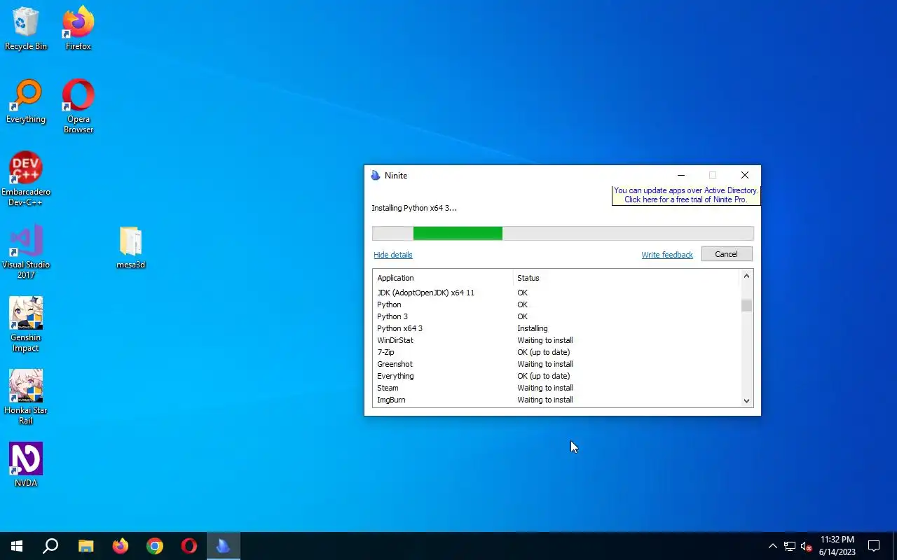Click the muted volume tray icon
The width and height of the screenshot is (897, 560).
click(x=806, y=546)
